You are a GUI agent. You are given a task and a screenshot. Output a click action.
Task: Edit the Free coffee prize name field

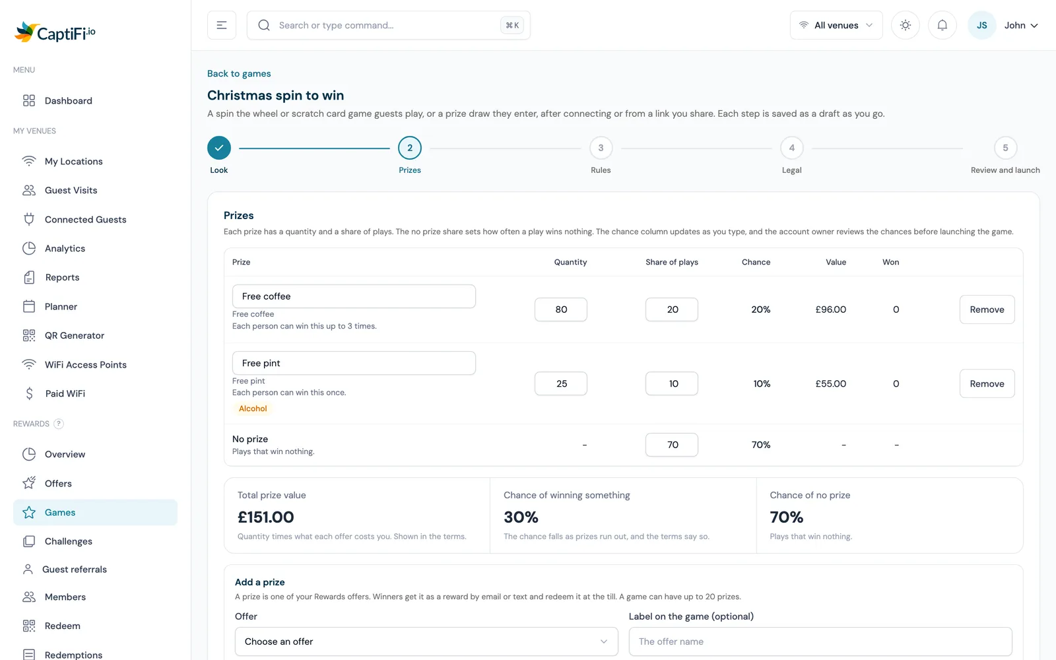(354, 296)
